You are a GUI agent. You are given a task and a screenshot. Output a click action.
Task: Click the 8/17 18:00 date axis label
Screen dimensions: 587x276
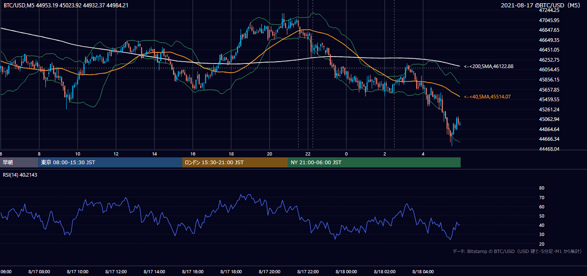[231, 272]
